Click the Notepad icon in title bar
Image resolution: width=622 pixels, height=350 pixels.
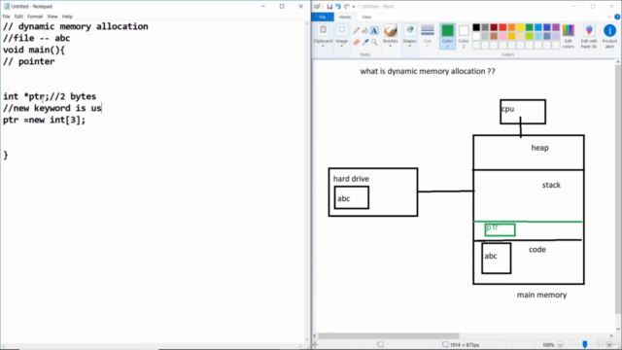click(x=7, y=7)
